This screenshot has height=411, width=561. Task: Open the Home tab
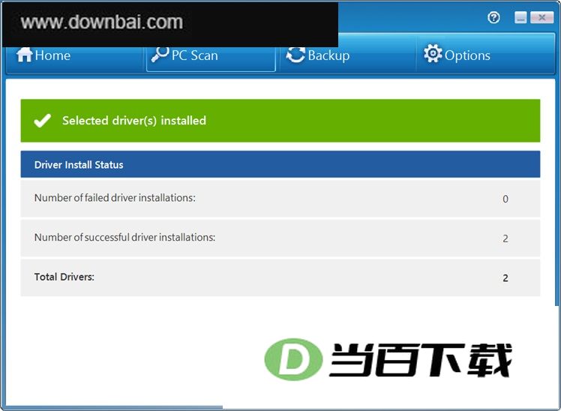(74, 55)
